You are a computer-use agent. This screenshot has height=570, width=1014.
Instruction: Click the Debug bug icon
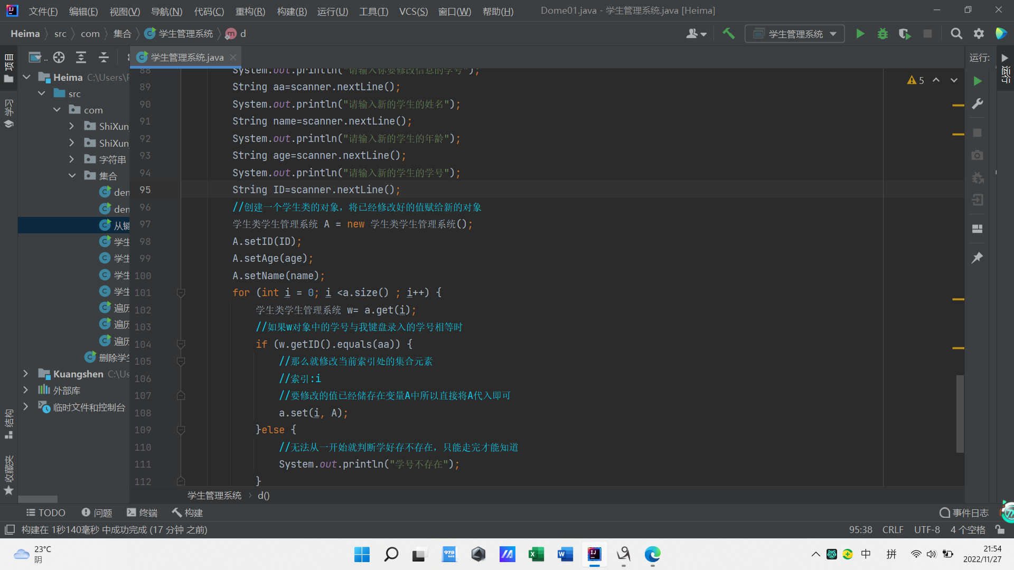coord(882,34)
